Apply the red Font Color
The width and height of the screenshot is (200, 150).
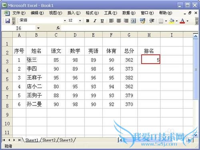click(x=182, y=21)
